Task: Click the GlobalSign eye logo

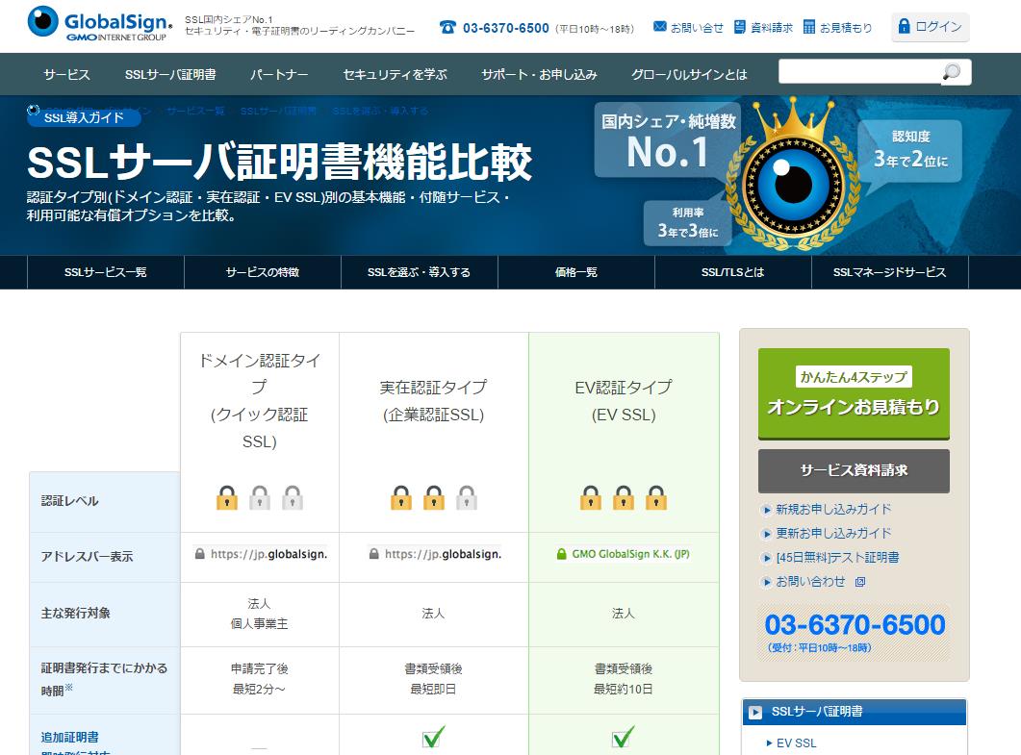Action: [43, 21]
